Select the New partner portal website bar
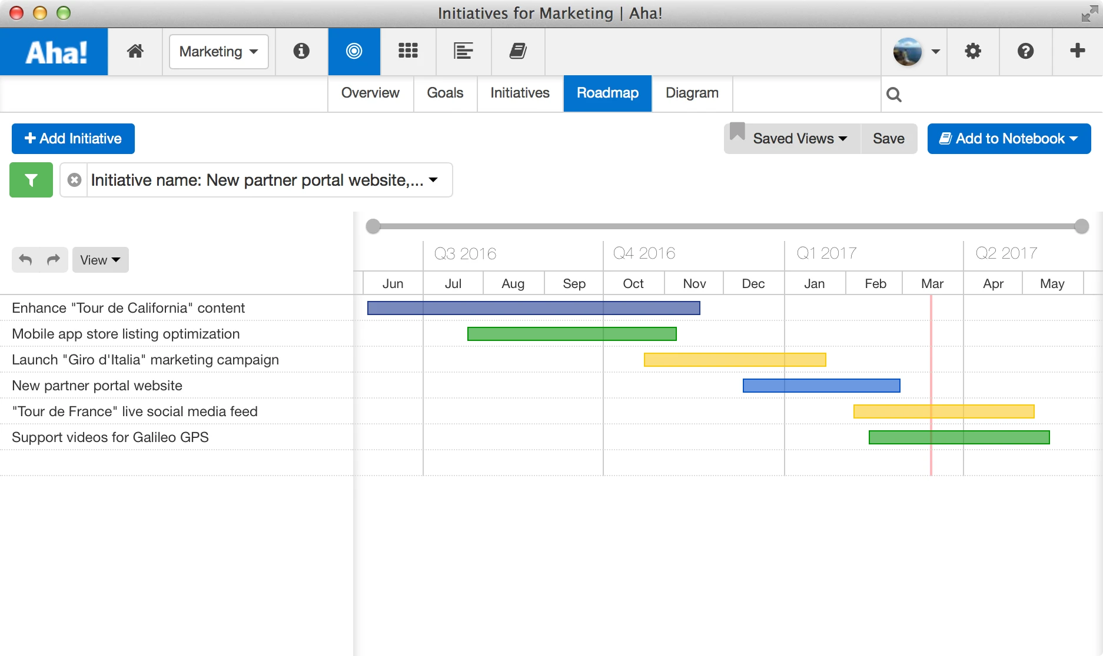Viewport: 1103px width, 656px height. pos(822,386)
